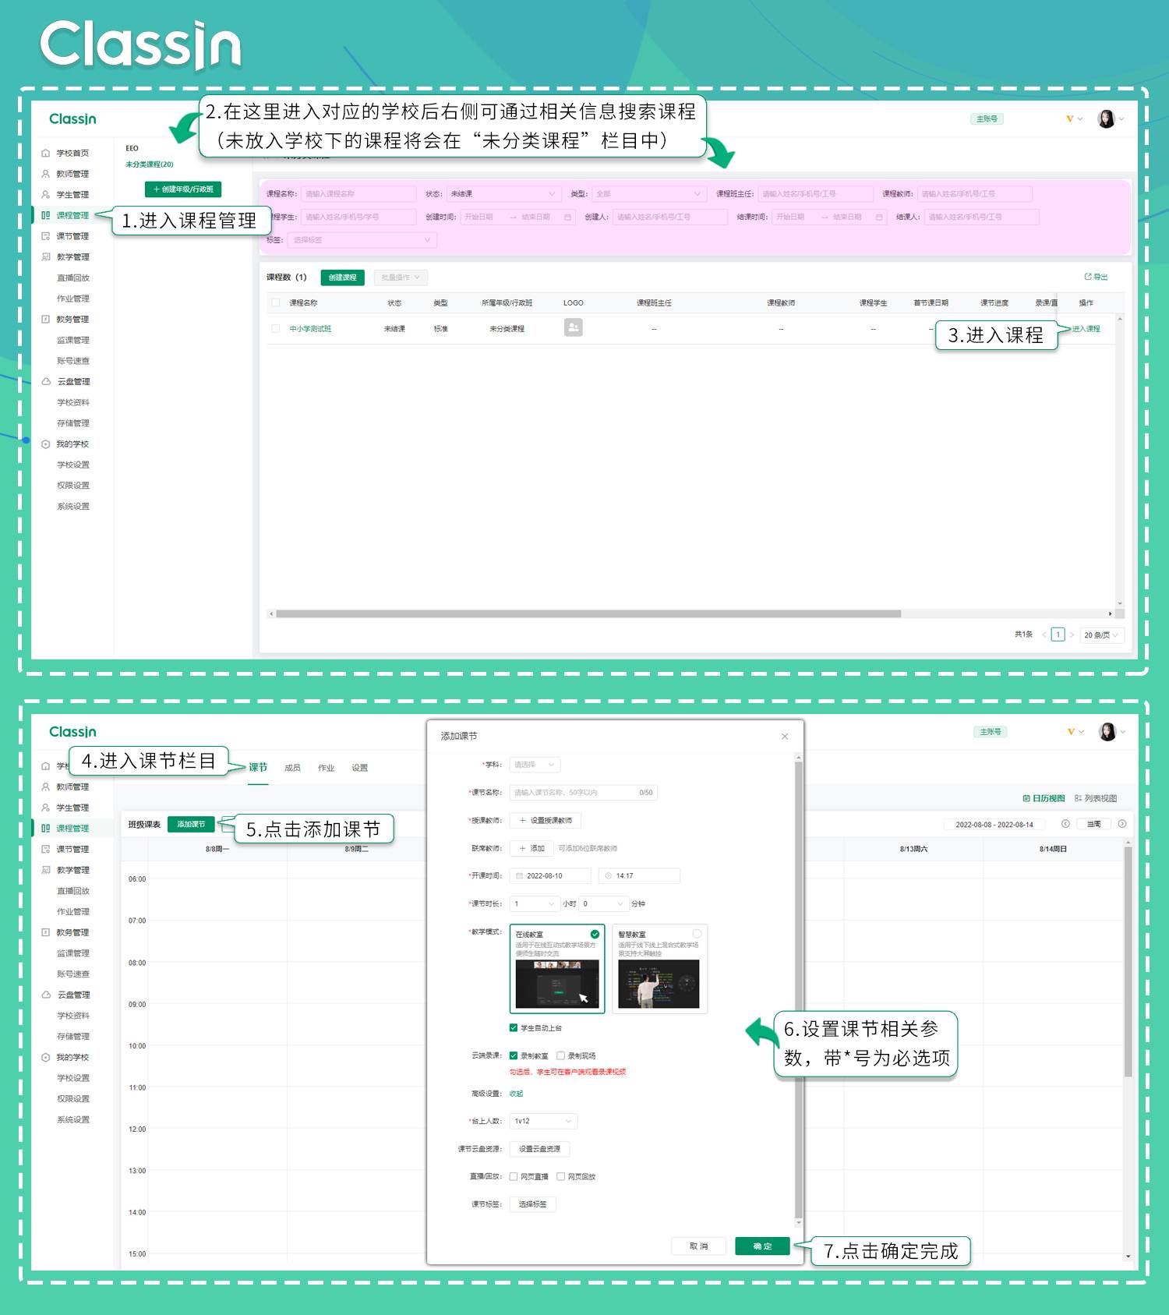Open 课节时长 minutes dropdown showing 0
Image resolution: width=1169 pixels, height=1315 pixels.
coord(604,903)
